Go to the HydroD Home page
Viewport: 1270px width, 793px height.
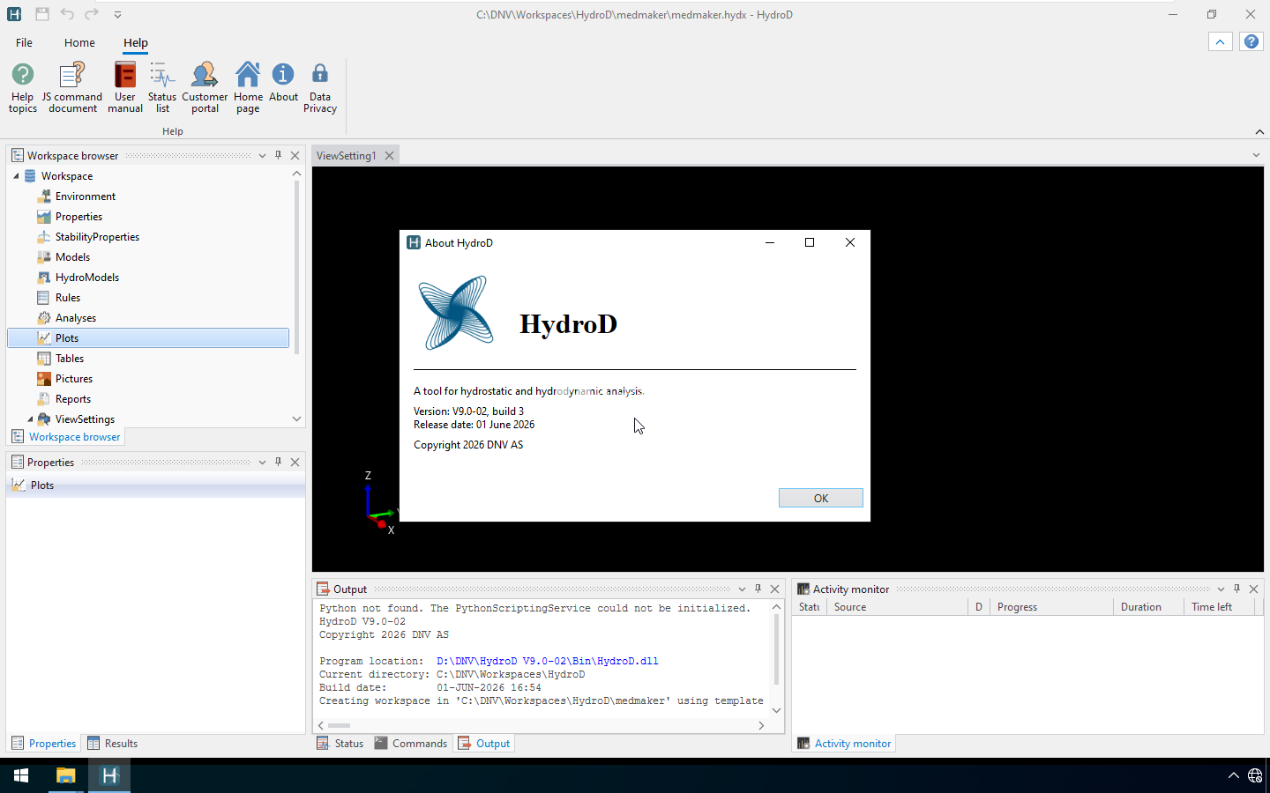point(248,87)
